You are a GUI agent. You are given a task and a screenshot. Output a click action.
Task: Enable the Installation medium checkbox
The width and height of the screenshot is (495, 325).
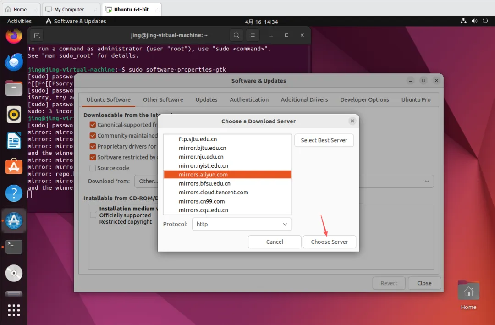coord(93,215)
